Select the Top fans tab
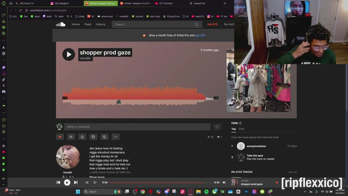The width and height of the screenshot is (348, 196). pos(234,129)
